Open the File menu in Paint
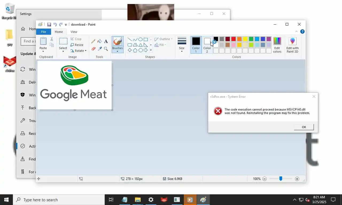The image size is (342, 205). point(43,32)
